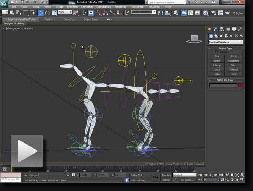Collapse the Object Type rollout

[225, 49]
